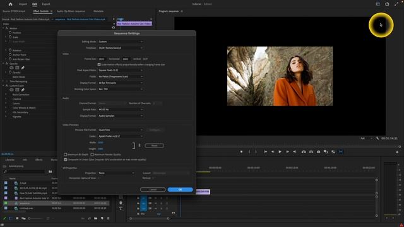
Task: Toggle Rotation stopwatch animation in Effect Controls
Action: (x=10, y=50)
